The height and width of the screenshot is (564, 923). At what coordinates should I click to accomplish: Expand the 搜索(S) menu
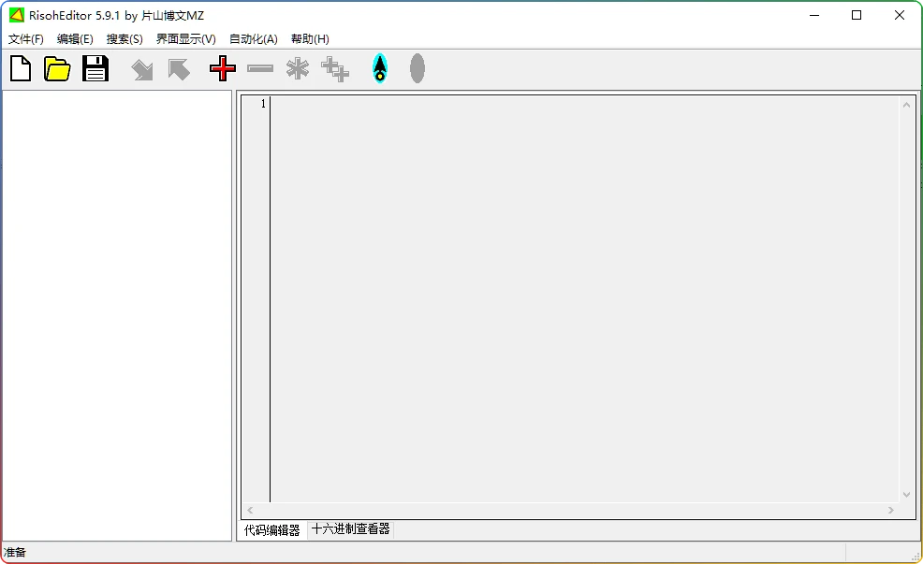(x=125, y=39)
